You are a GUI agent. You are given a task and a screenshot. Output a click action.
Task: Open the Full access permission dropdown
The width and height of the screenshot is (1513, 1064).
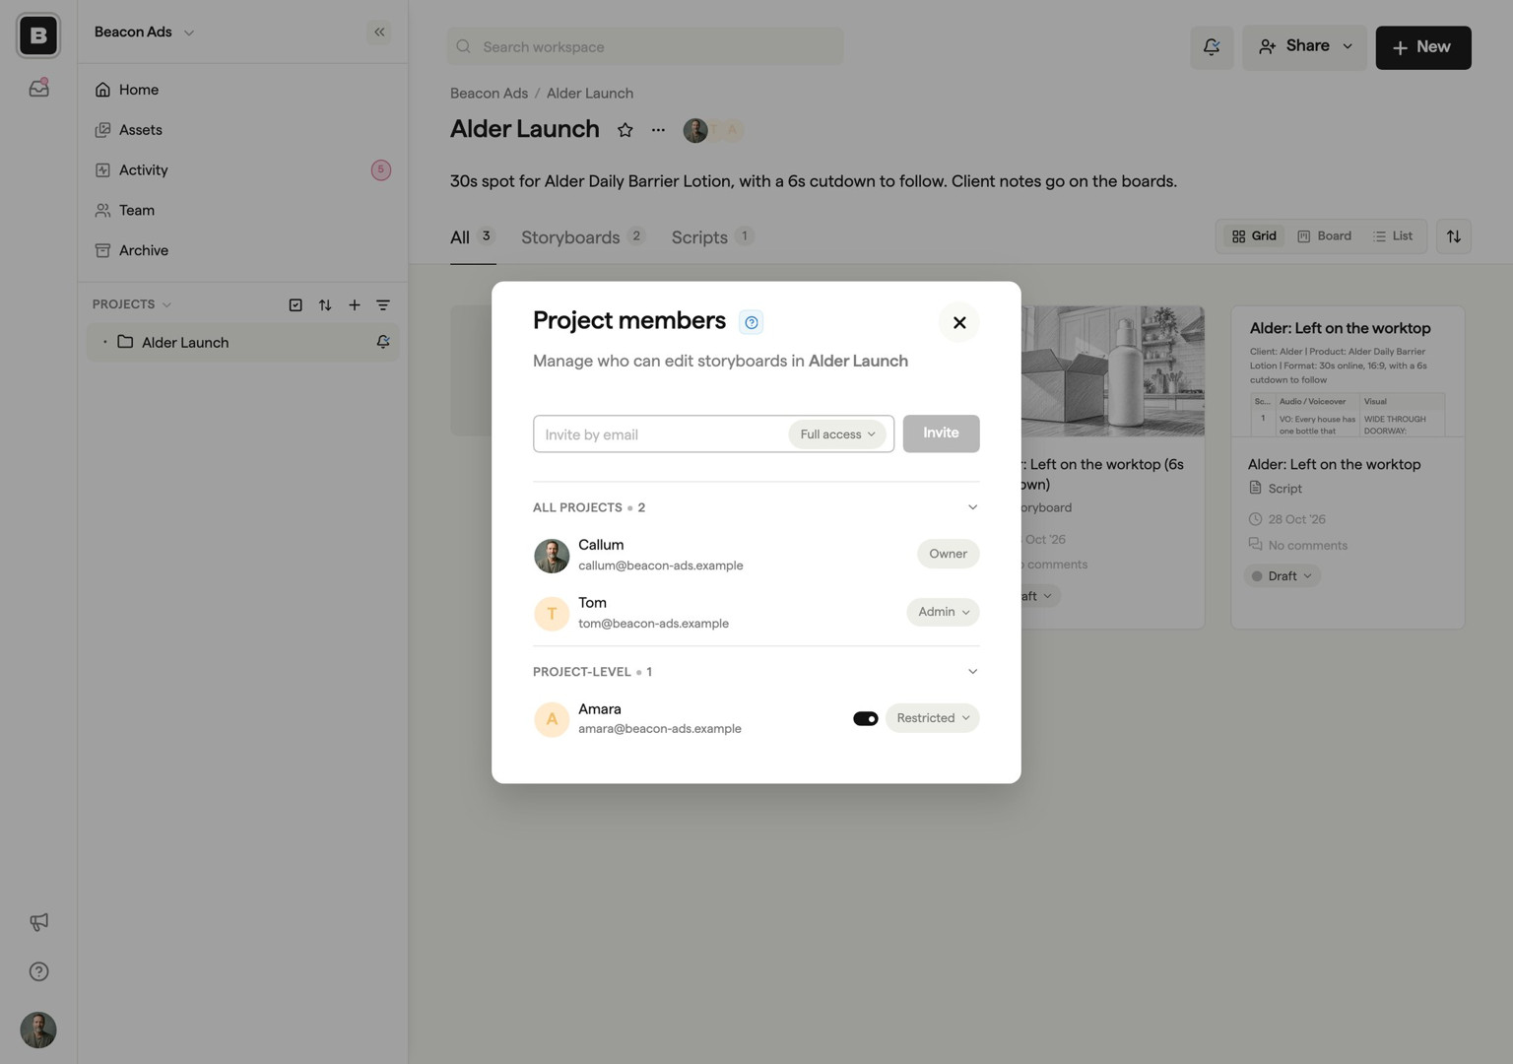[837, 434]
